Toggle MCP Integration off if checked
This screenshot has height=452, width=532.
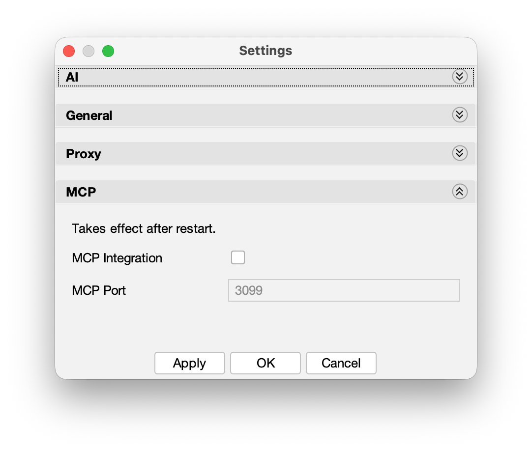click(238, 257)
